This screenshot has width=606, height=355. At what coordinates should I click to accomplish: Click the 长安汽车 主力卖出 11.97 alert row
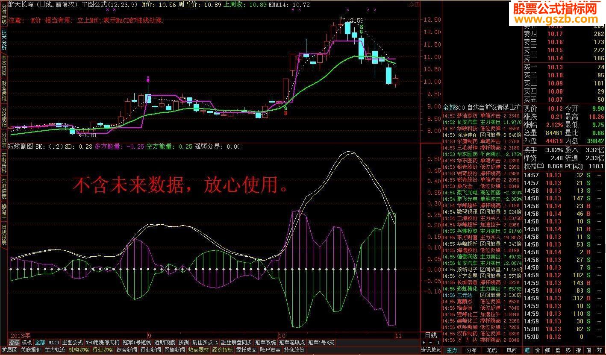click(x=482, y=122)
